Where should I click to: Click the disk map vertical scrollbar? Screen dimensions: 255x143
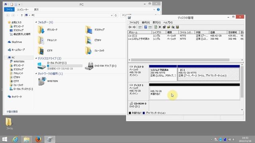coord(242,82)
